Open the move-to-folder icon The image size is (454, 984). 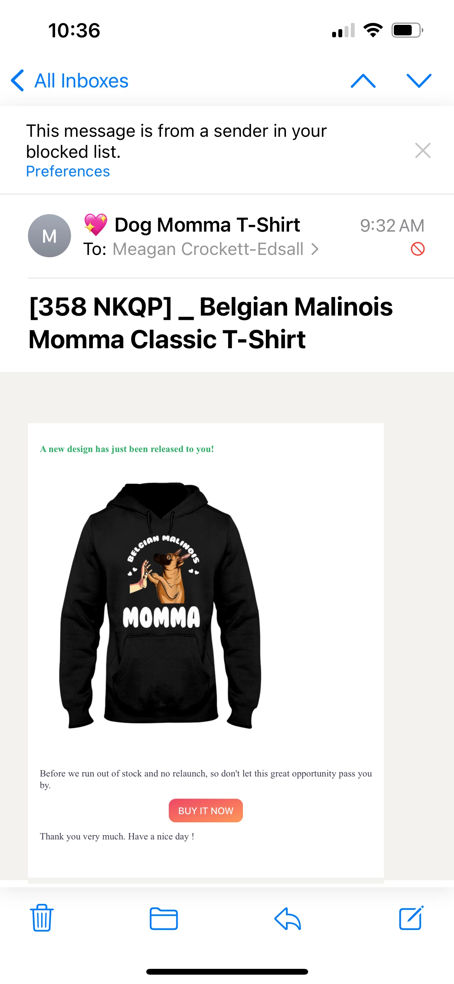[164, 919]
